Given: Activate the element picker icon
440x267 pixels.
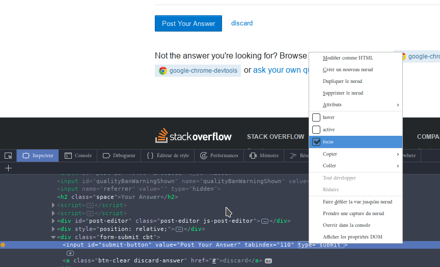Looking at the screenshot, I should click(9, 156).
